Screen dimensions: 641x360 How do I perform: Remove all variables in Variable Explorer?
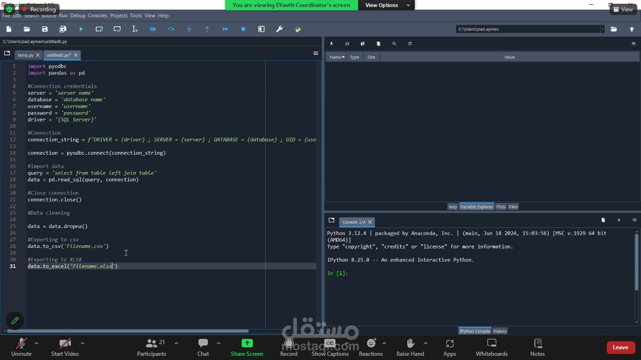[379, 44]
